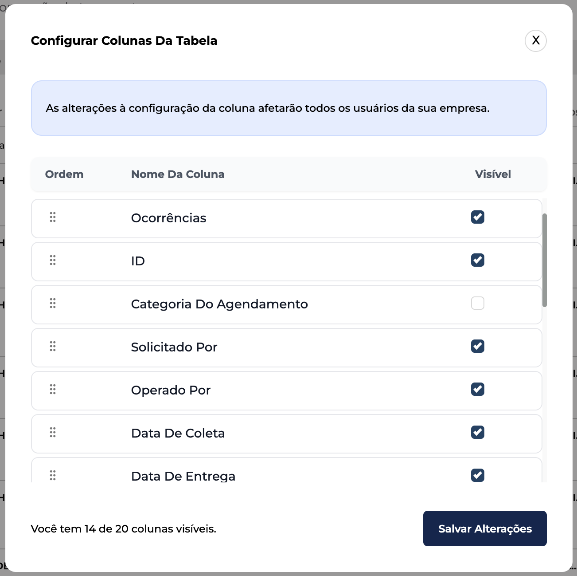Image resolution: width=577 pixels, height=576 pixels.
Task: Close the column configuration dialog
Action: tap(535, 40)
